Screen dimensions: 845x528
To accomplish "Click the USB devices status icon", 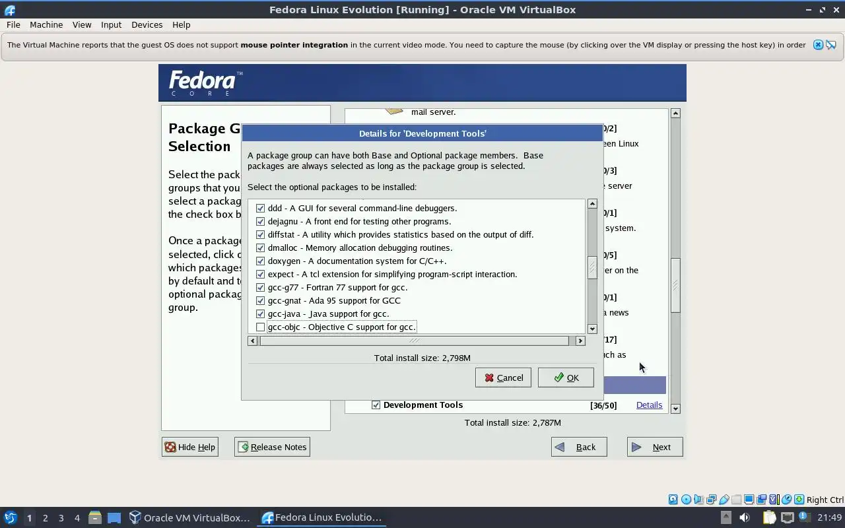I will click(724, 500).
